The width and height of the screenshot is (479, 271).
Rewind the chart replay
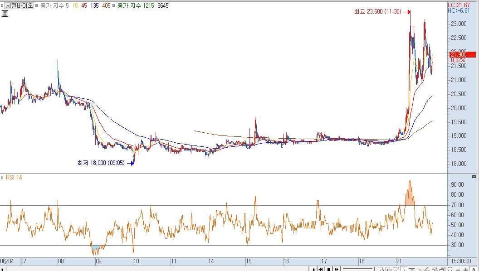pos(321,269)
